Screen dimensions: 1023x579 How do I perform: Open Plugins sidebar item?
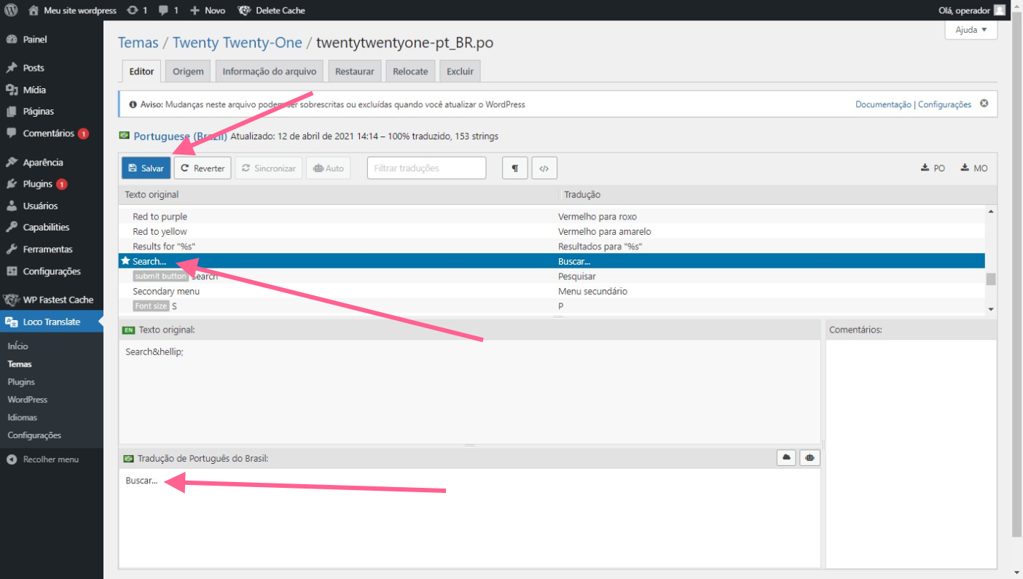(x=52, y=184)
